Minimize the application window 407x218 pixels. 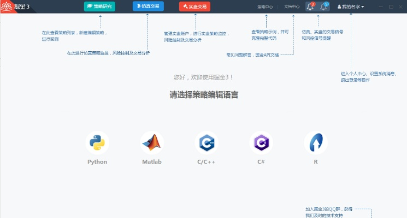point(380,7)
